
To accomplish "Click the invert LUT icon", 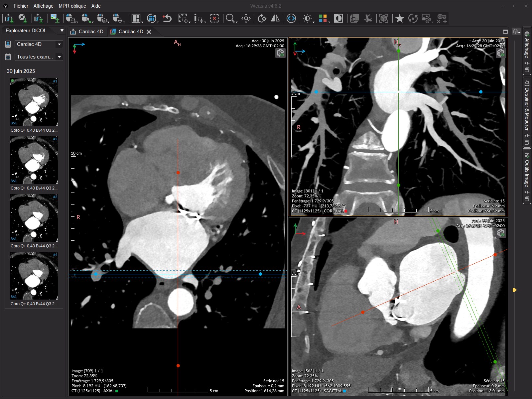I will [x=338, y=19].
